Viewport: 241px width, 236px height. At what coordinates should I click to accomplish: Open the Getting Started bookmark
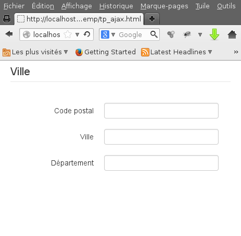[106, 52]
